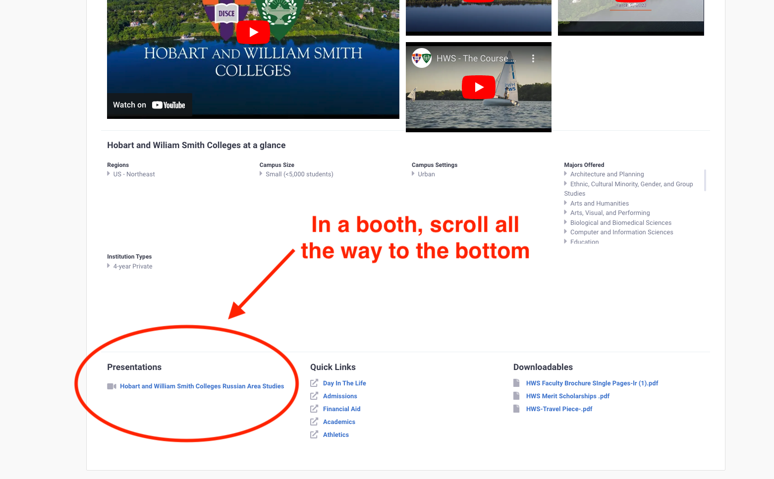
Task: Click external link icon next to Admissions
Action: 314,396
